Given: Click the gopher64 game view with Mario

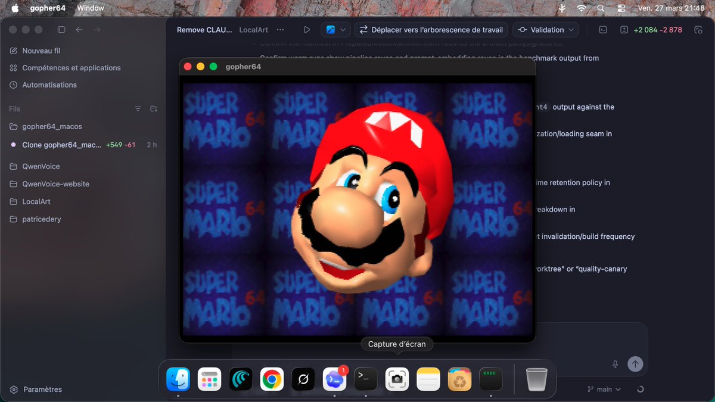Looking at the screenshot, I should (357, 208).
